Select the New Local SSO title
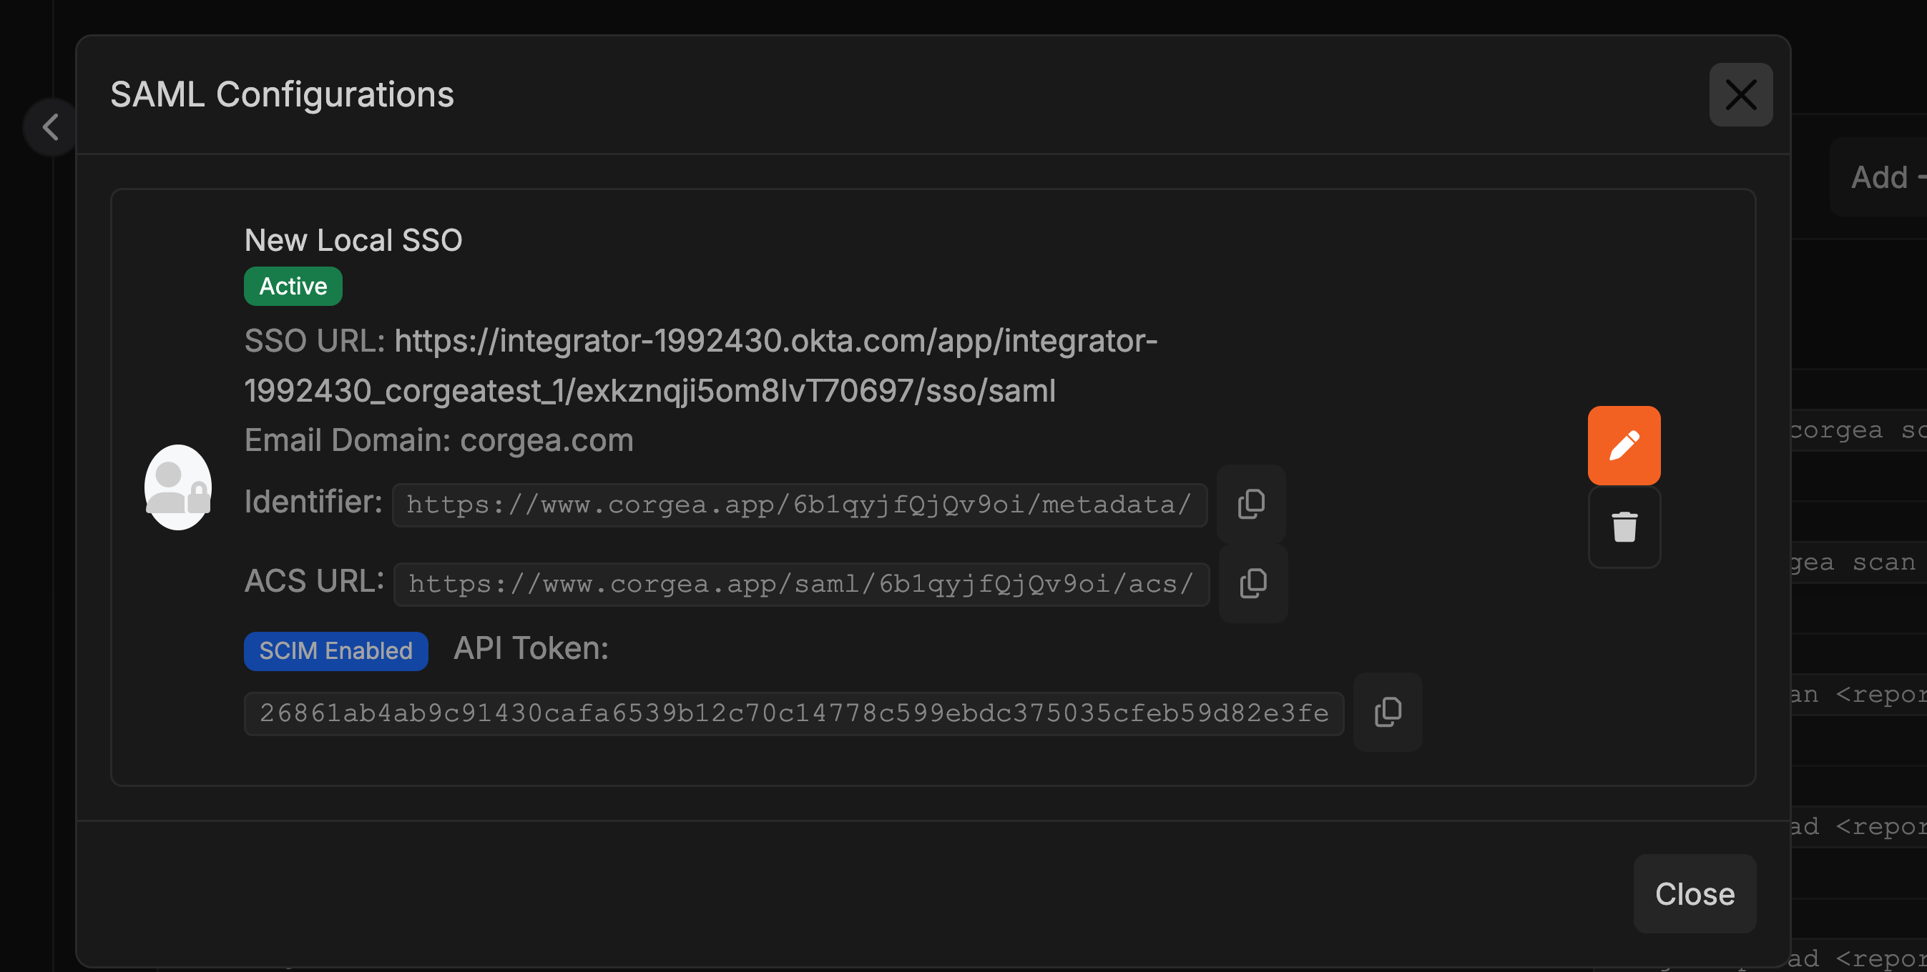 click(x=353, y=239)
